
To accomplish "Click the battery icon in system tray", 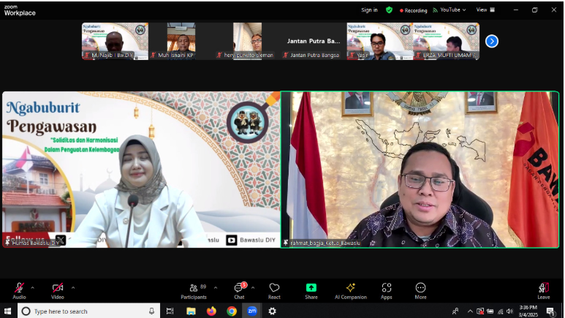I will (490, 311).
